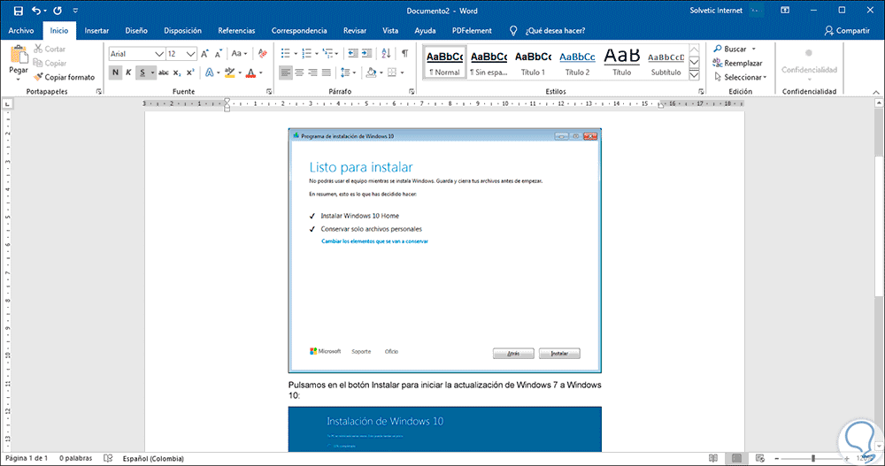Switch to the Diseño tab
Viewport: 885px width, 466px height.
136,30
